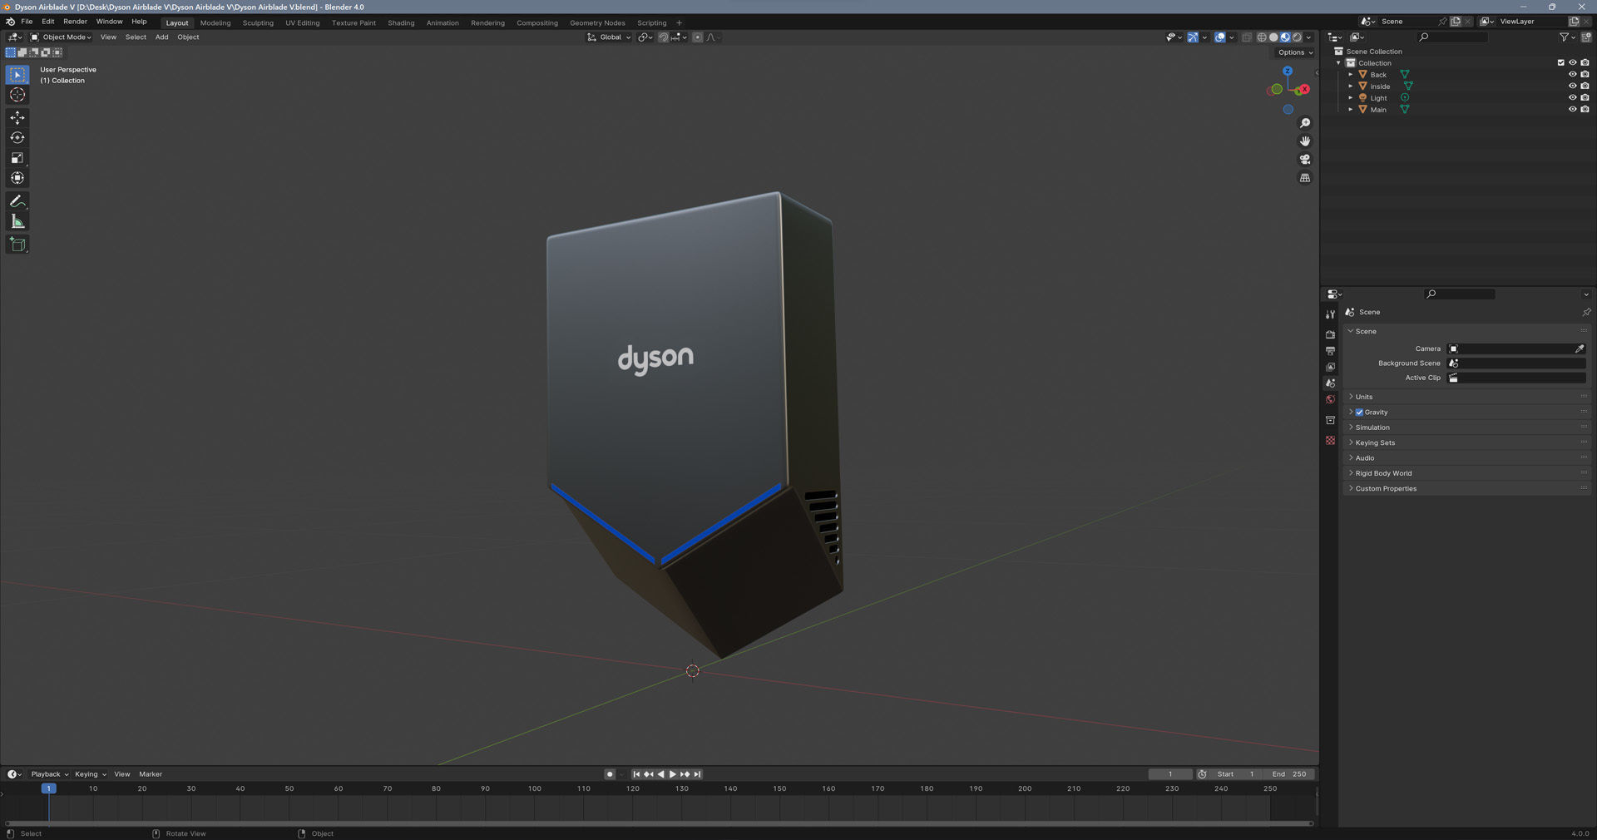The width and height of the screenshot is (1597, 840).
Task: Open the Texture properties tab
Action: [1331, 440]
